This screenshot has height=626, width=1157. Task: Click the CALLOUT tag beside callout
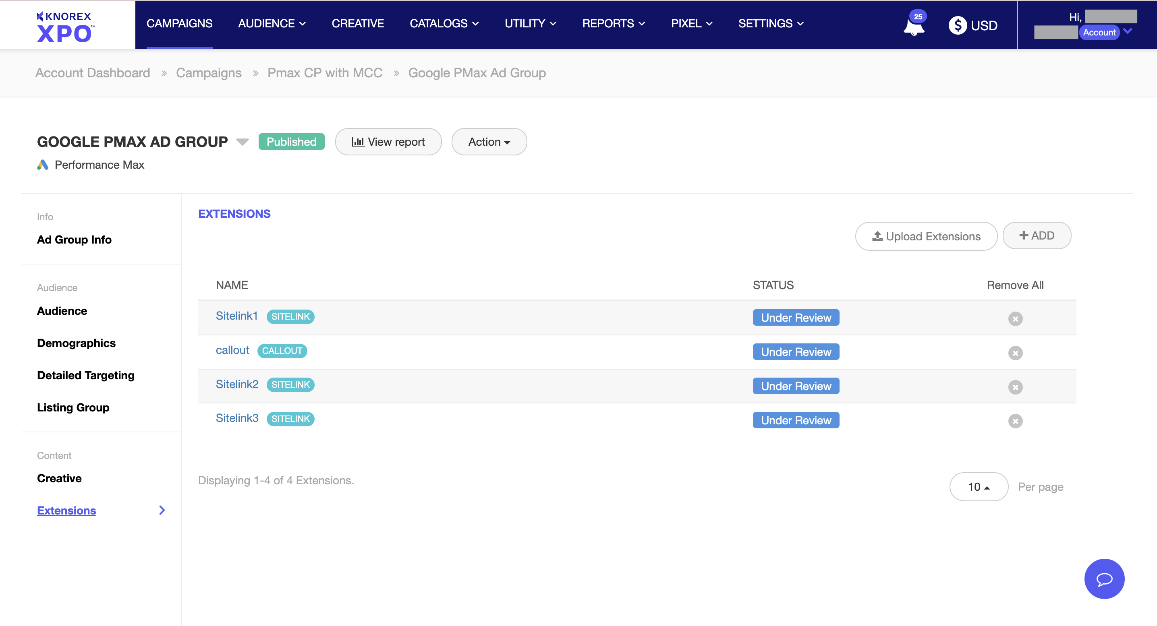[x=282, y=351]
